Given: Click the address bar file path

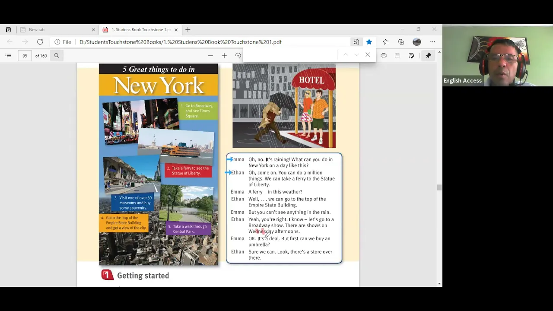Looking at the screenshot, I should pos(181,42).
